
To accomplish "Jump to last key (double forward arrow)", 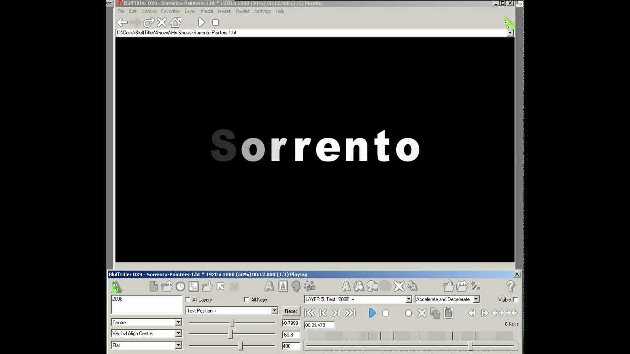I will (x=350, y=313).
